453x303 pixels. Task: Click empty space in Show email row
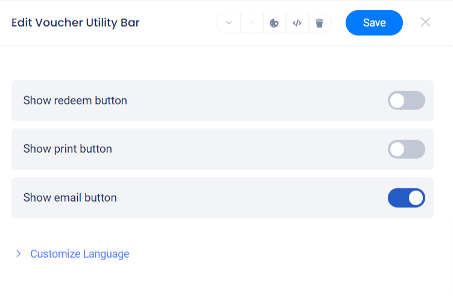(253, 197)
